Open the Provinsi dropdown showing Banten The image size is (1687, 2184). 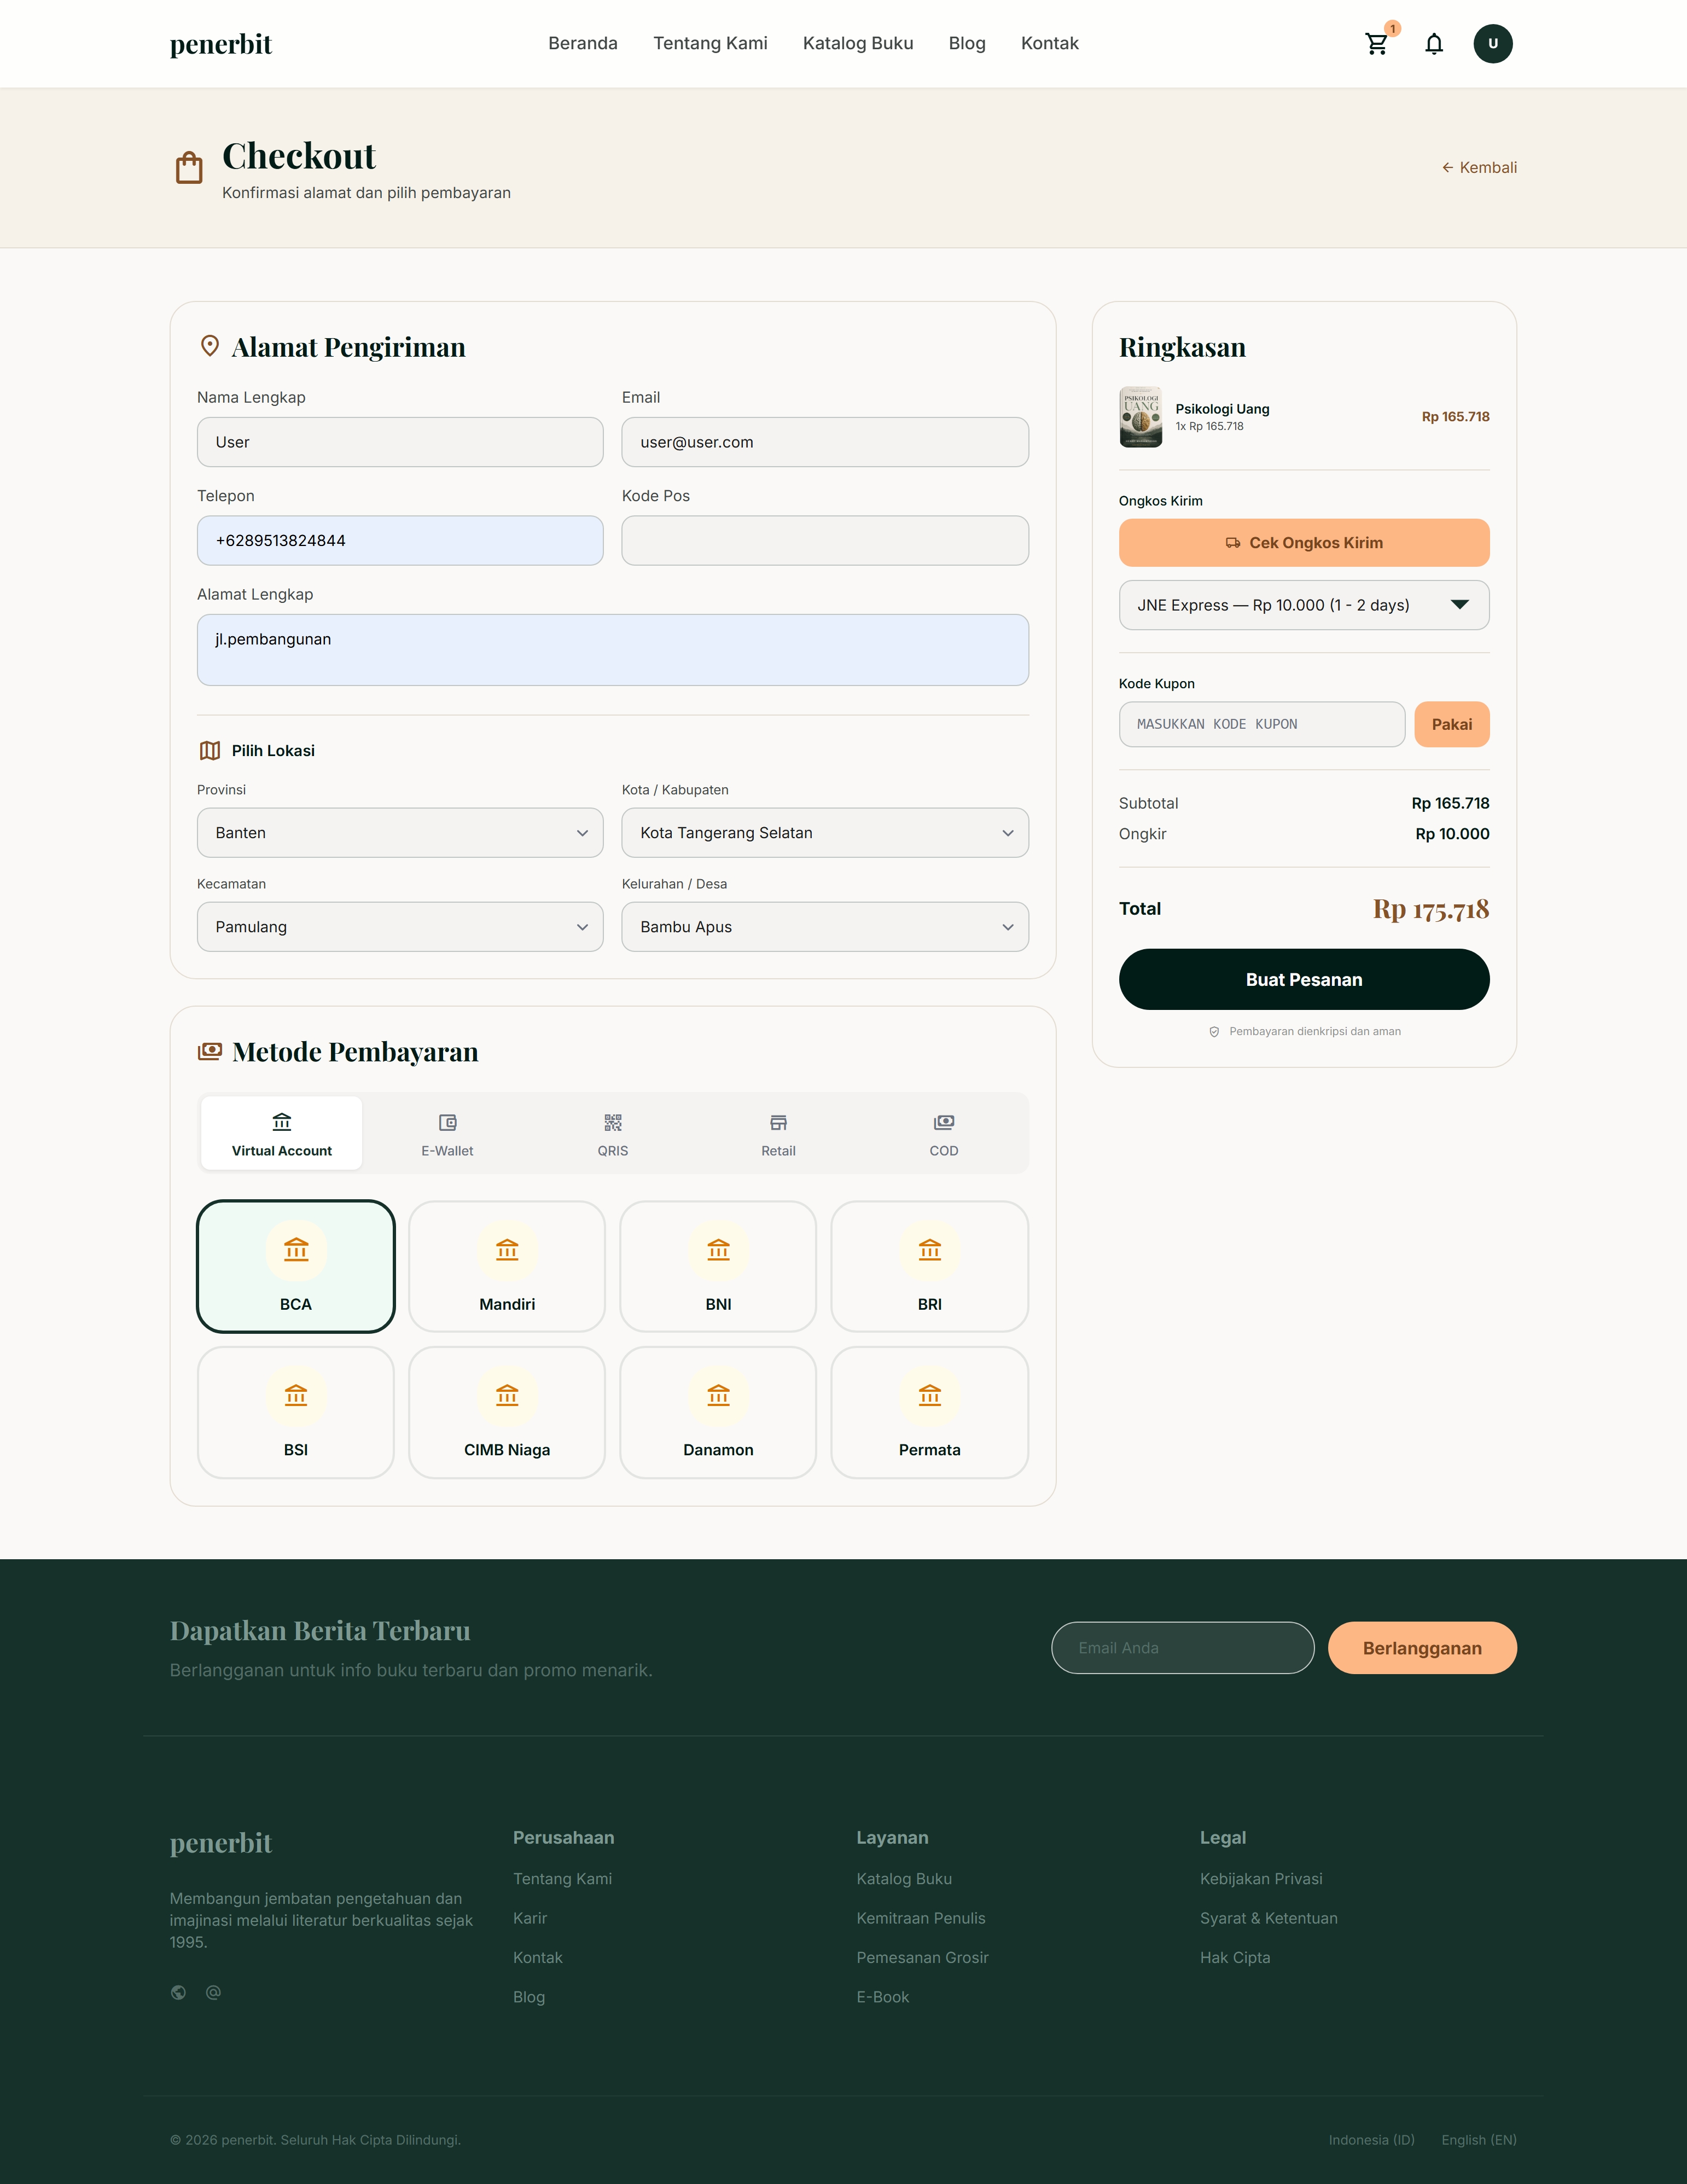coord(400,833)
